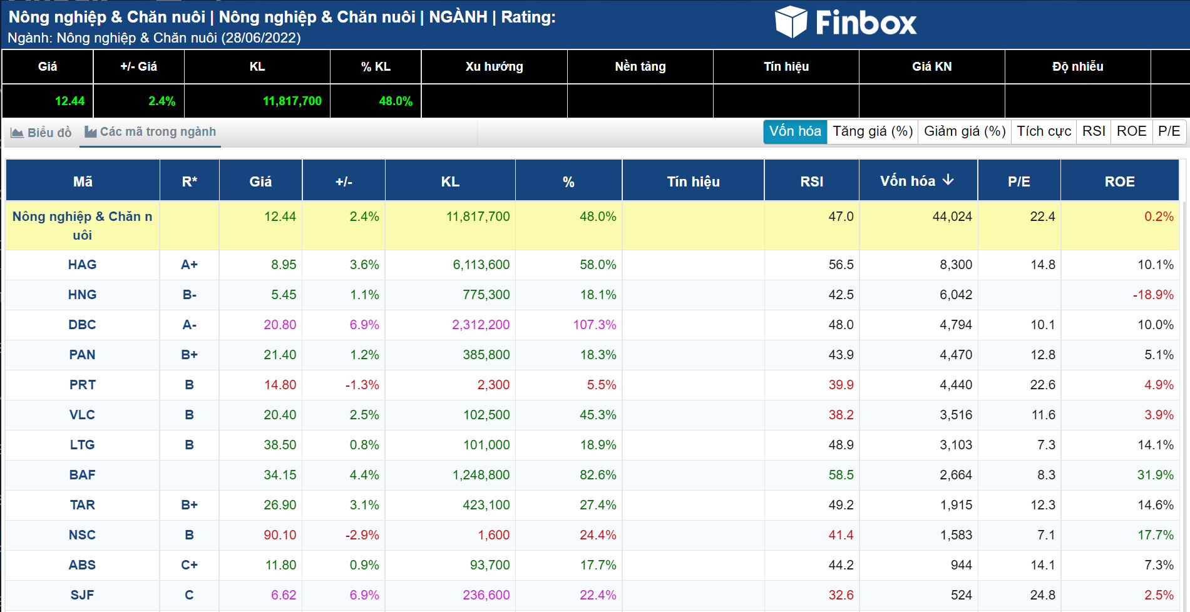Click the Nông nghiệp & Chăn nuôi row

coord(82,225)
